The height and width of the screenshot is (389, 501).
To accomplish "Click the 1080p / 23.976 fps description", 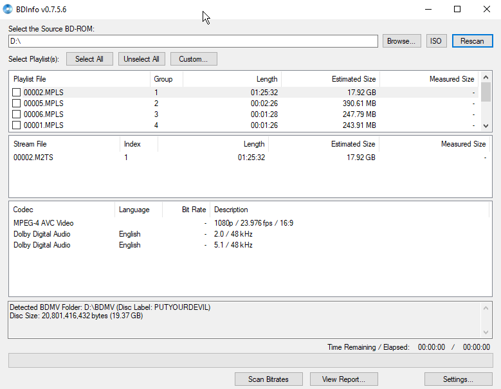I will point(253,223).
